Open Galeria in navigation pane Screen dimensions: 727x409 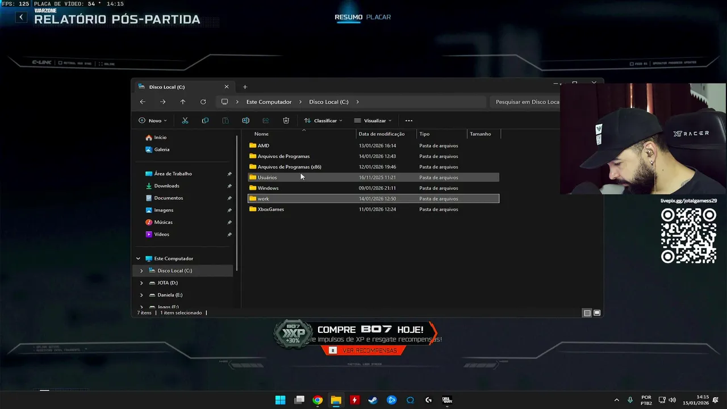coord(162,149)
